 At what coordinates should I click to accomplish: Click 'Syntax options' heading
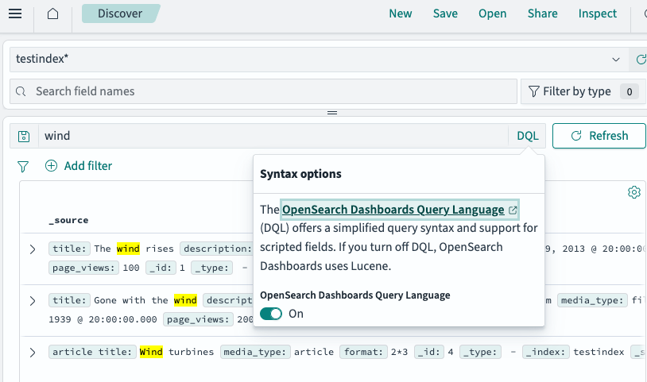pos(300,174)
